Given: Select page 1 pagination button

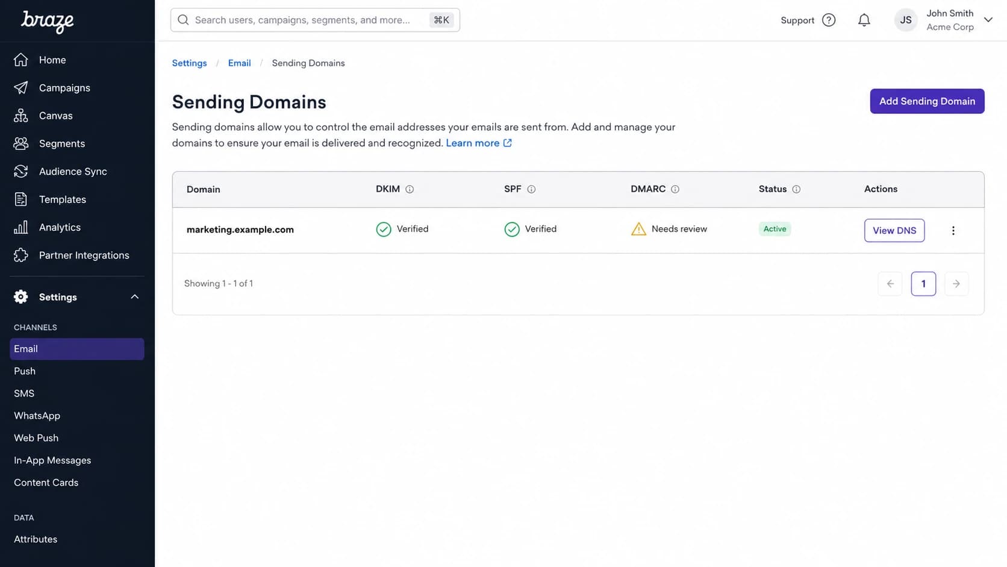Looking at the screenshot, I should coord(923,284).
